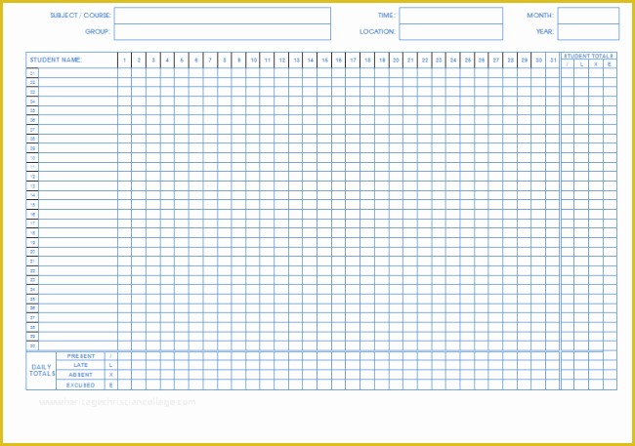This screenshot has height=446, width=635.
Task: Click student row number 30
Action: coord(32,345)
